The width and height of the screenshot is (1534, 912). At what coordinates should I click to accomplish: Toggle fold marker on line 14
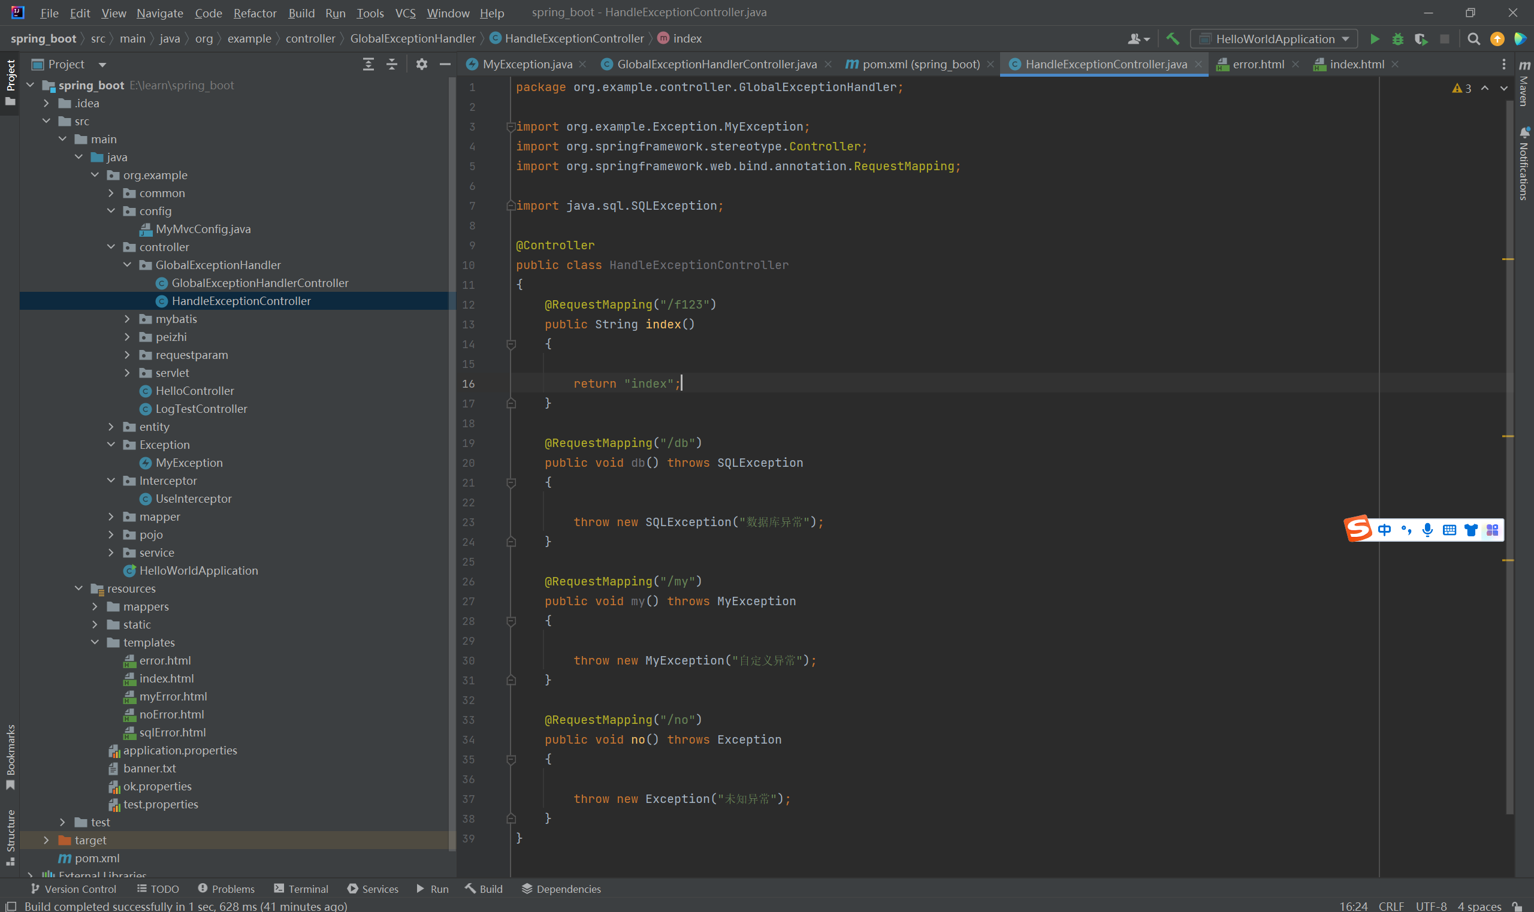511,344
